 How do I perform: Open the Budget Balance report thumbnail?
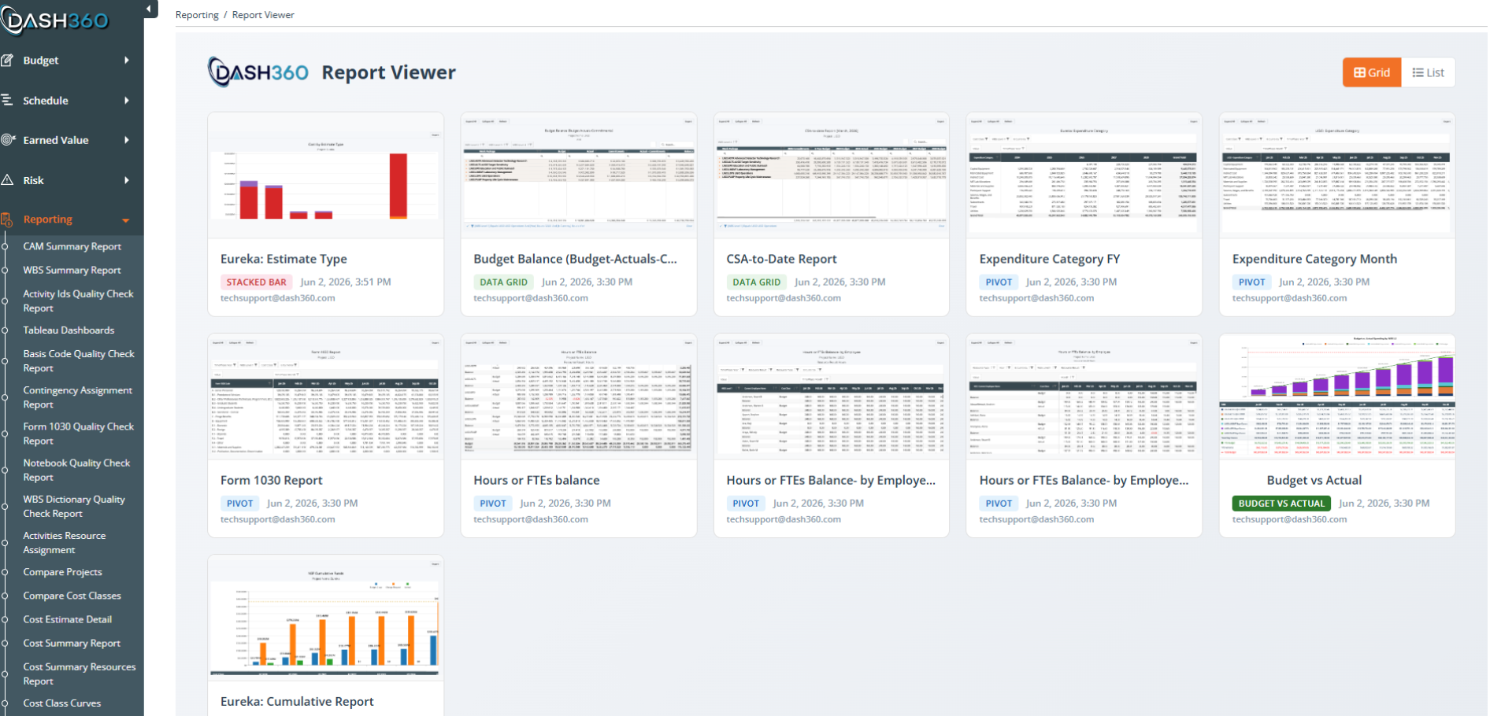pyautogui.click(x=579, y=175)
